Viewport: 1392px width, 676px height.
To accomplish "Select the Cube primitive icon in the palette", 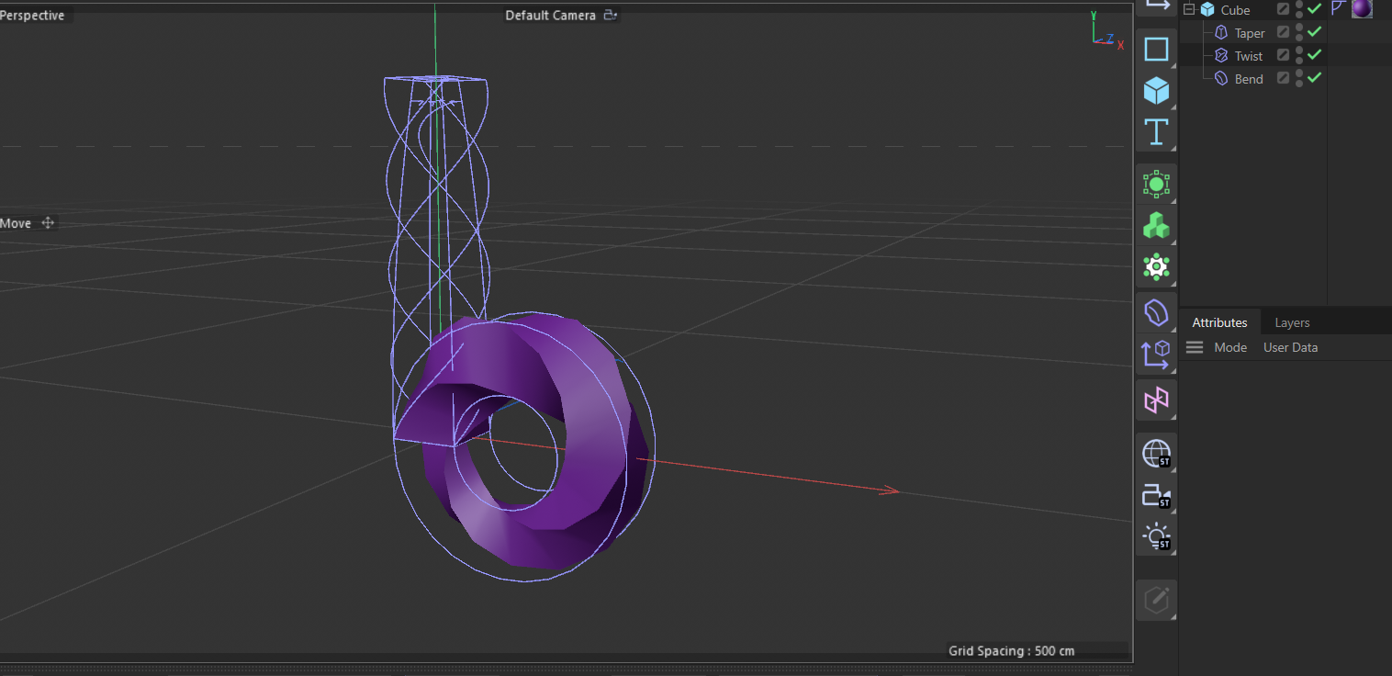I will pos(1156,89).
